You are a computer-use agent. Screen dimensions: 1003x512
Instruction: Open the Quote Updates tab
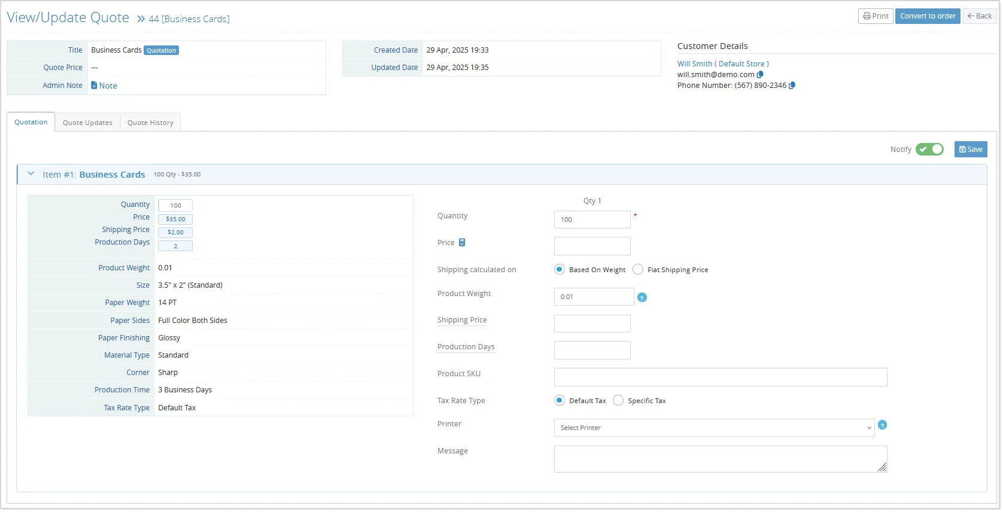point(87,123)
